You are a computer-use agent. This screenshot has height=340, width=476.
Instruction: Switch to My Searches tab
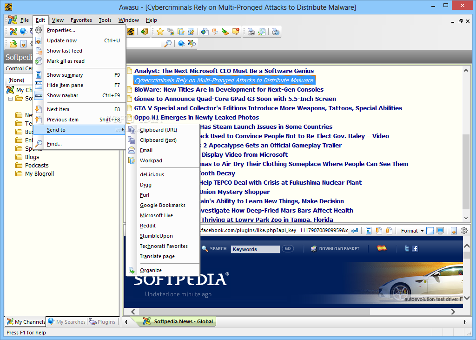(67, 322)
